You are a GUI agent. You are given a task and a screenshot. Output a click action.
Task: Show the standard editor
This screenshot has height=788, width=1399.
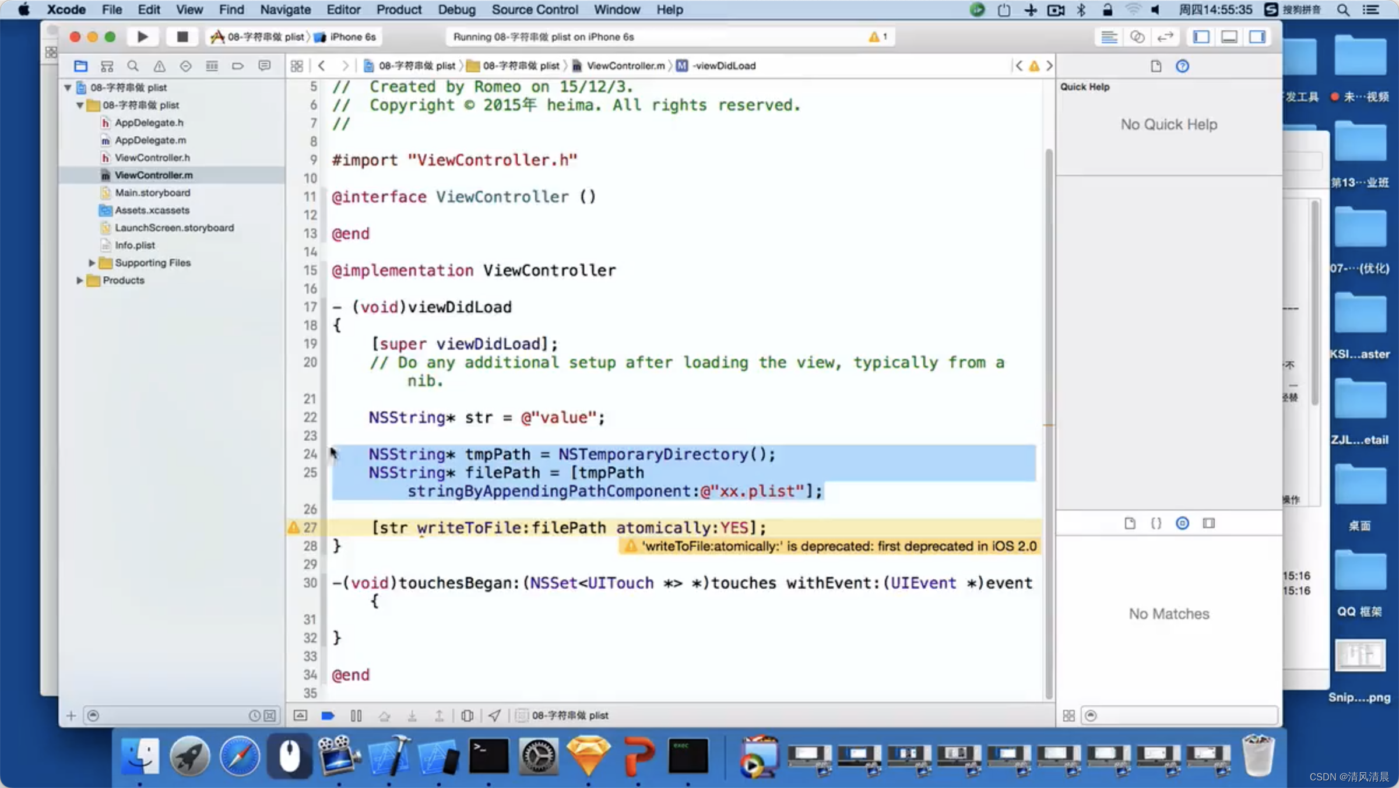click(1109, 37)
